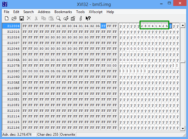Select the address row 31208C

(x=11, y=71)
